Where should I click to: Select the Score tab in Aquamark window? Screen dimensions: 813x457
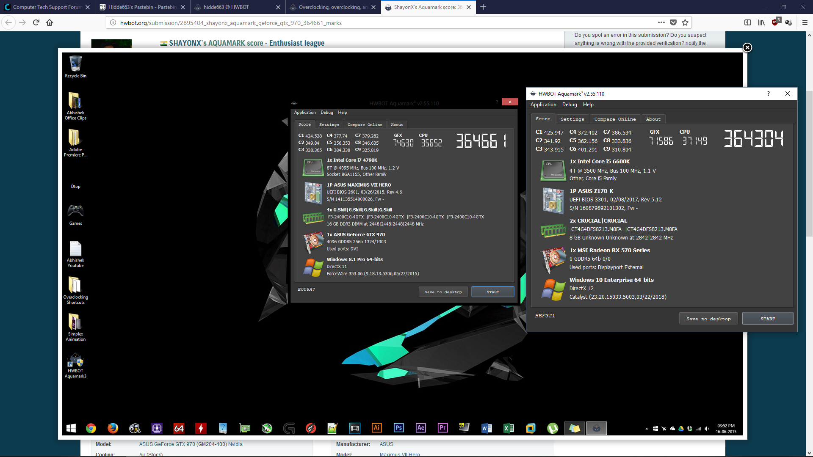point(543,119)
